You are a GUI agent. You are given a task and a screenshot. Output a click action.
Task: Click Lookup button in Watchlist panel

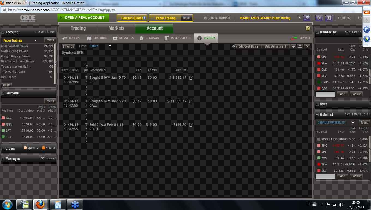click(x=356, y=176)
